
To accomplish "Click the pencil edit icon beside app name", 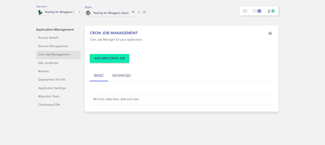I will 139,12.
